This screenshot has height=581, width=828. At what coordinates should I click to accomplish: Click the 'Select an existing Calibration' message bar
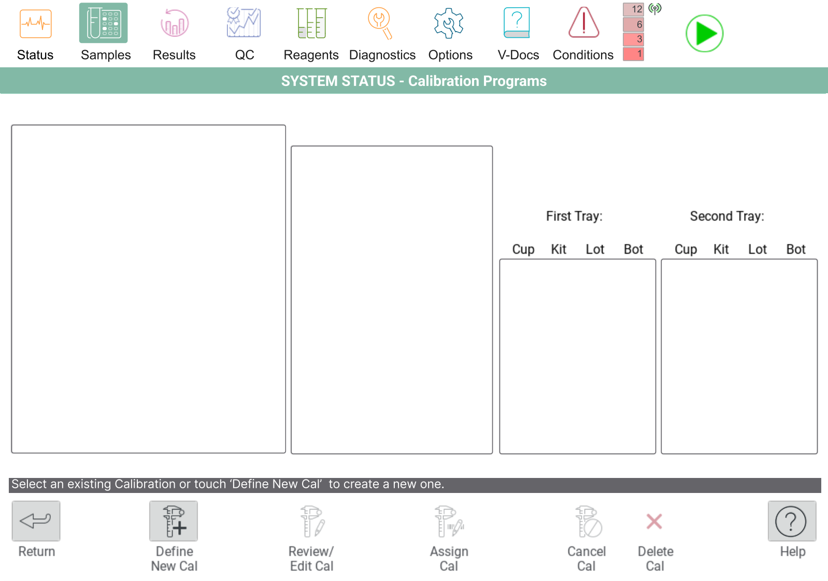click(415, 485)
